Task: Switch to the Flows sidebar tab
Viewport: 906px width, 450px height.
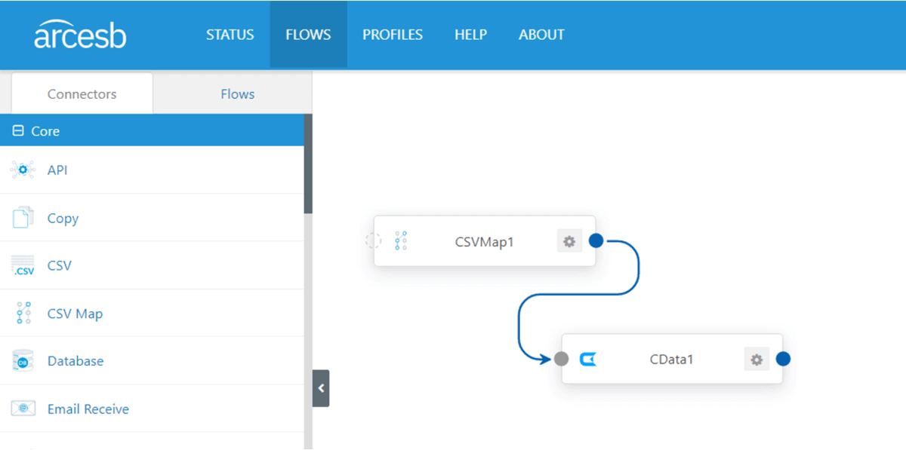Action: tap(237, 94)
